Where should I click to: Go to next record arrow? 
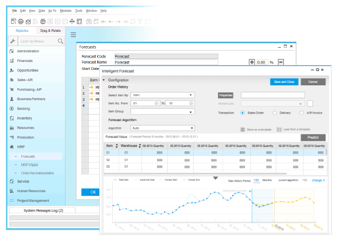118,22
